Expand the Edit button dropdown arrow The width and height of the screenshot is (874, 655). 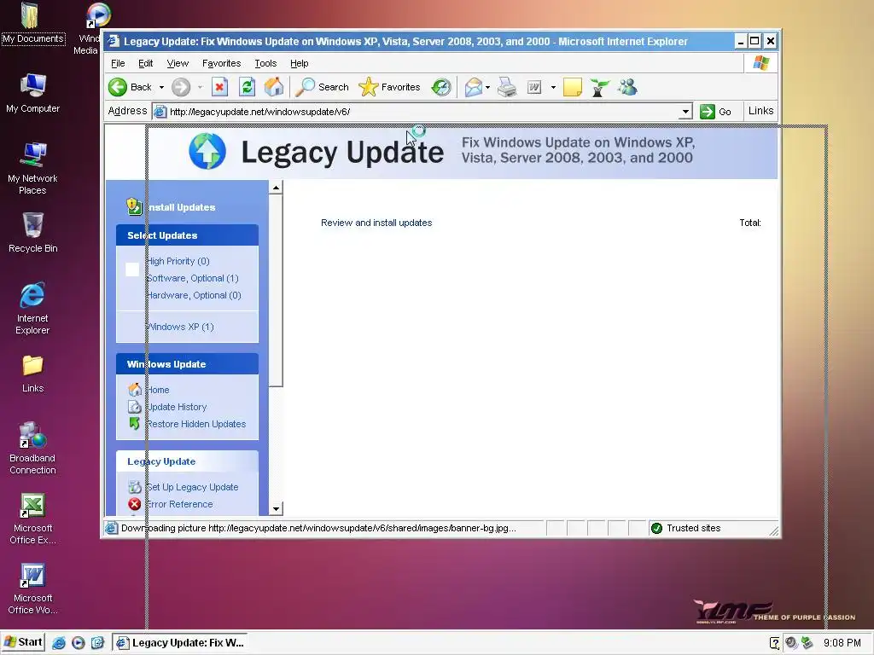(553, 88)
